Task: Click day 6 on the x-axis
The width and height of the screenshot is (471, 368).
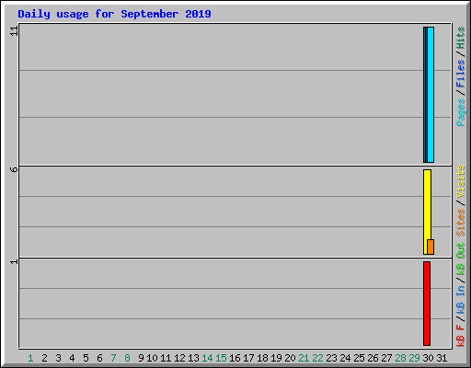Action: 99,358
